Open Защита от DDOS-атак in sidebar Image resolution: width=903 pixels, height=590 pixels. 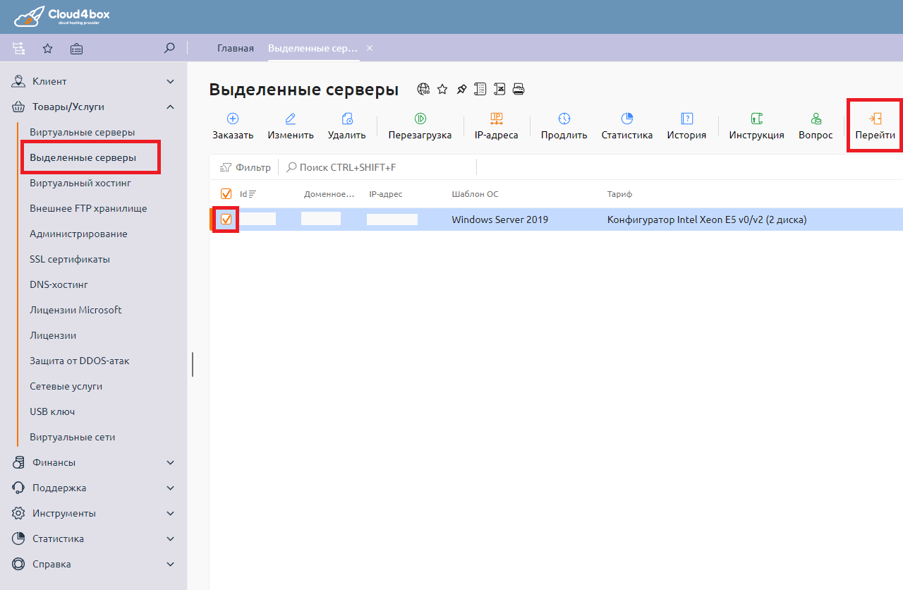coord(80,361)
